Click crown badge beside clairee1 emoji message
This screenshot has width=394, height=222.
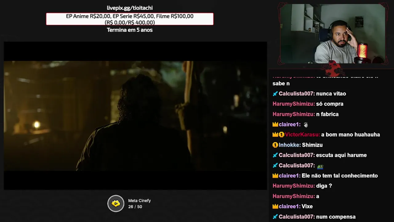[275, 125]
